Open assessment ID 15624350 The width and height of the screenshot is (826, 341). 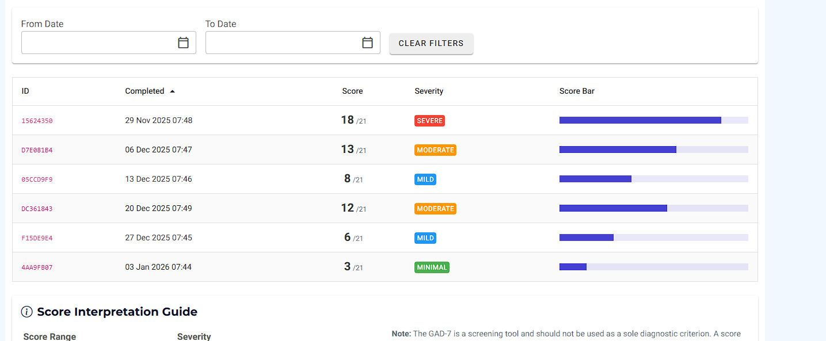click(x=37, y=121)
